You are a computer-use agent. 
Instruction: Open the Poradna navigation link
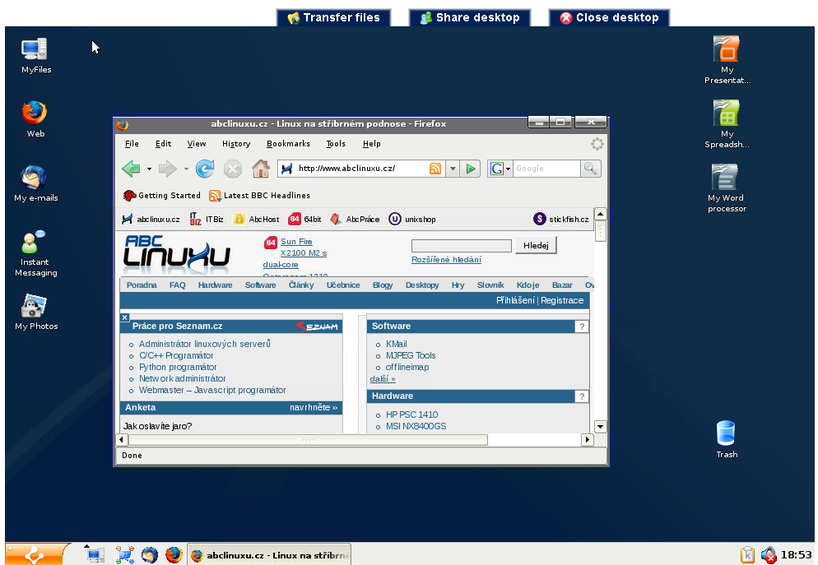(142, 285)
